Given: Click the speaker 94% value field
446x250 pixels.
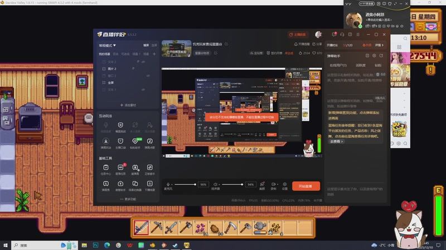Looking at the screenshot, I should (x=250, y=184).
